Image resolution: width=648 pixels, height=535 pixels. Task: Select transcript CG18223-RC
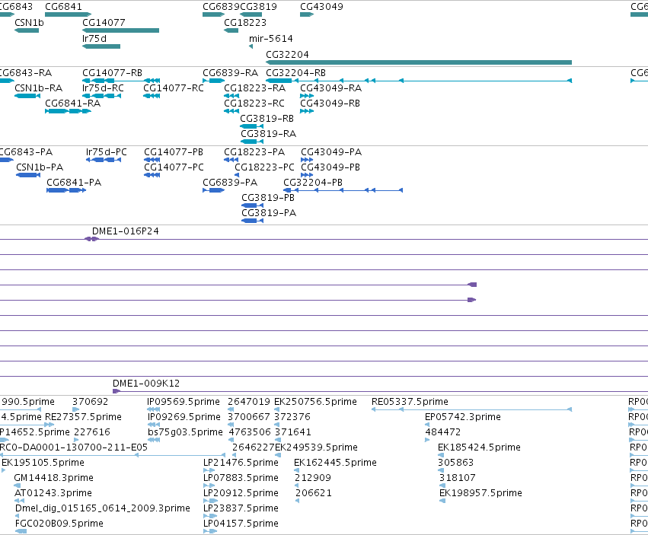[231, 111]
